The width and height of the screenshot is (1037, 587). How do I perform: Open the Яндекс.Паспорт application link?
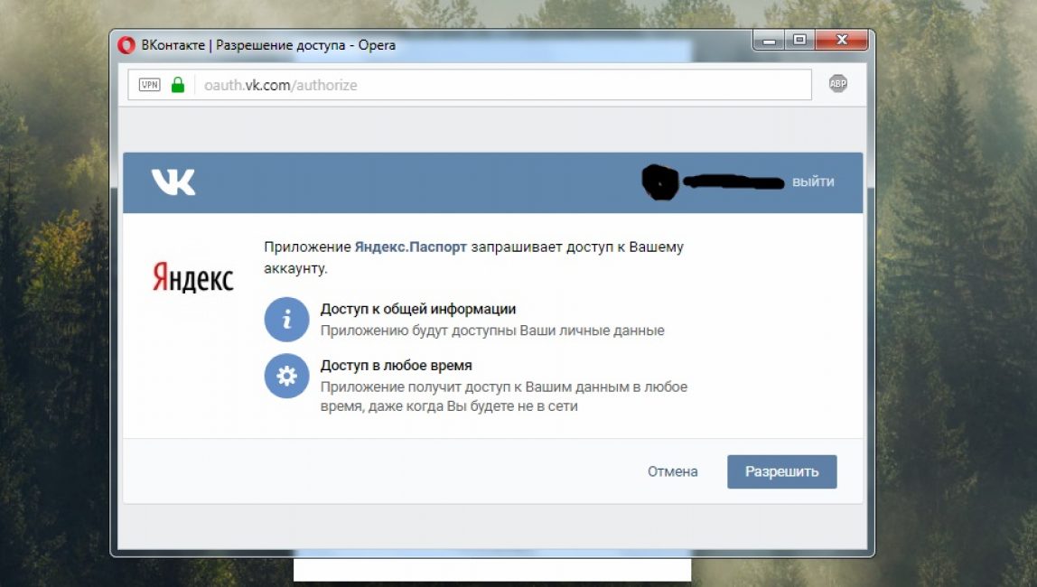[411, 247]
